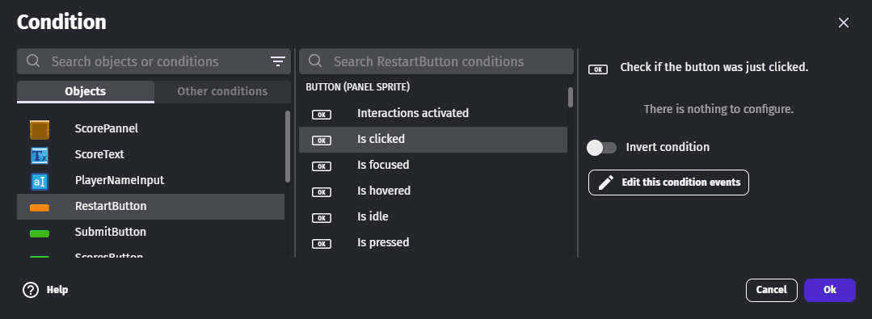Toggle the Invert condition switch
Image resolution: width=872 pixels, height=319 pixels.
point(602,147)
